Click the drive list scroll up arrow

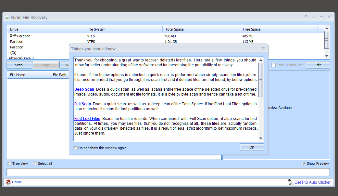(x=327, y=28)
